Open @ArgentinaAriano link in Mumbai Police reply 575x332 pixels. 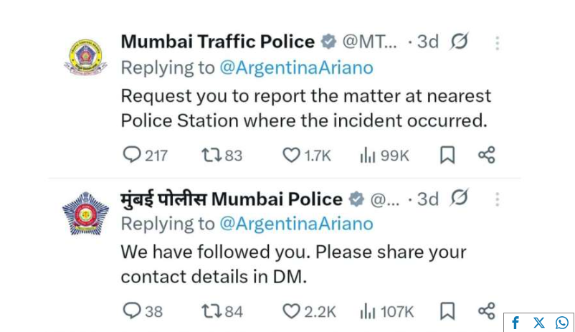click(x=296, y=224)
